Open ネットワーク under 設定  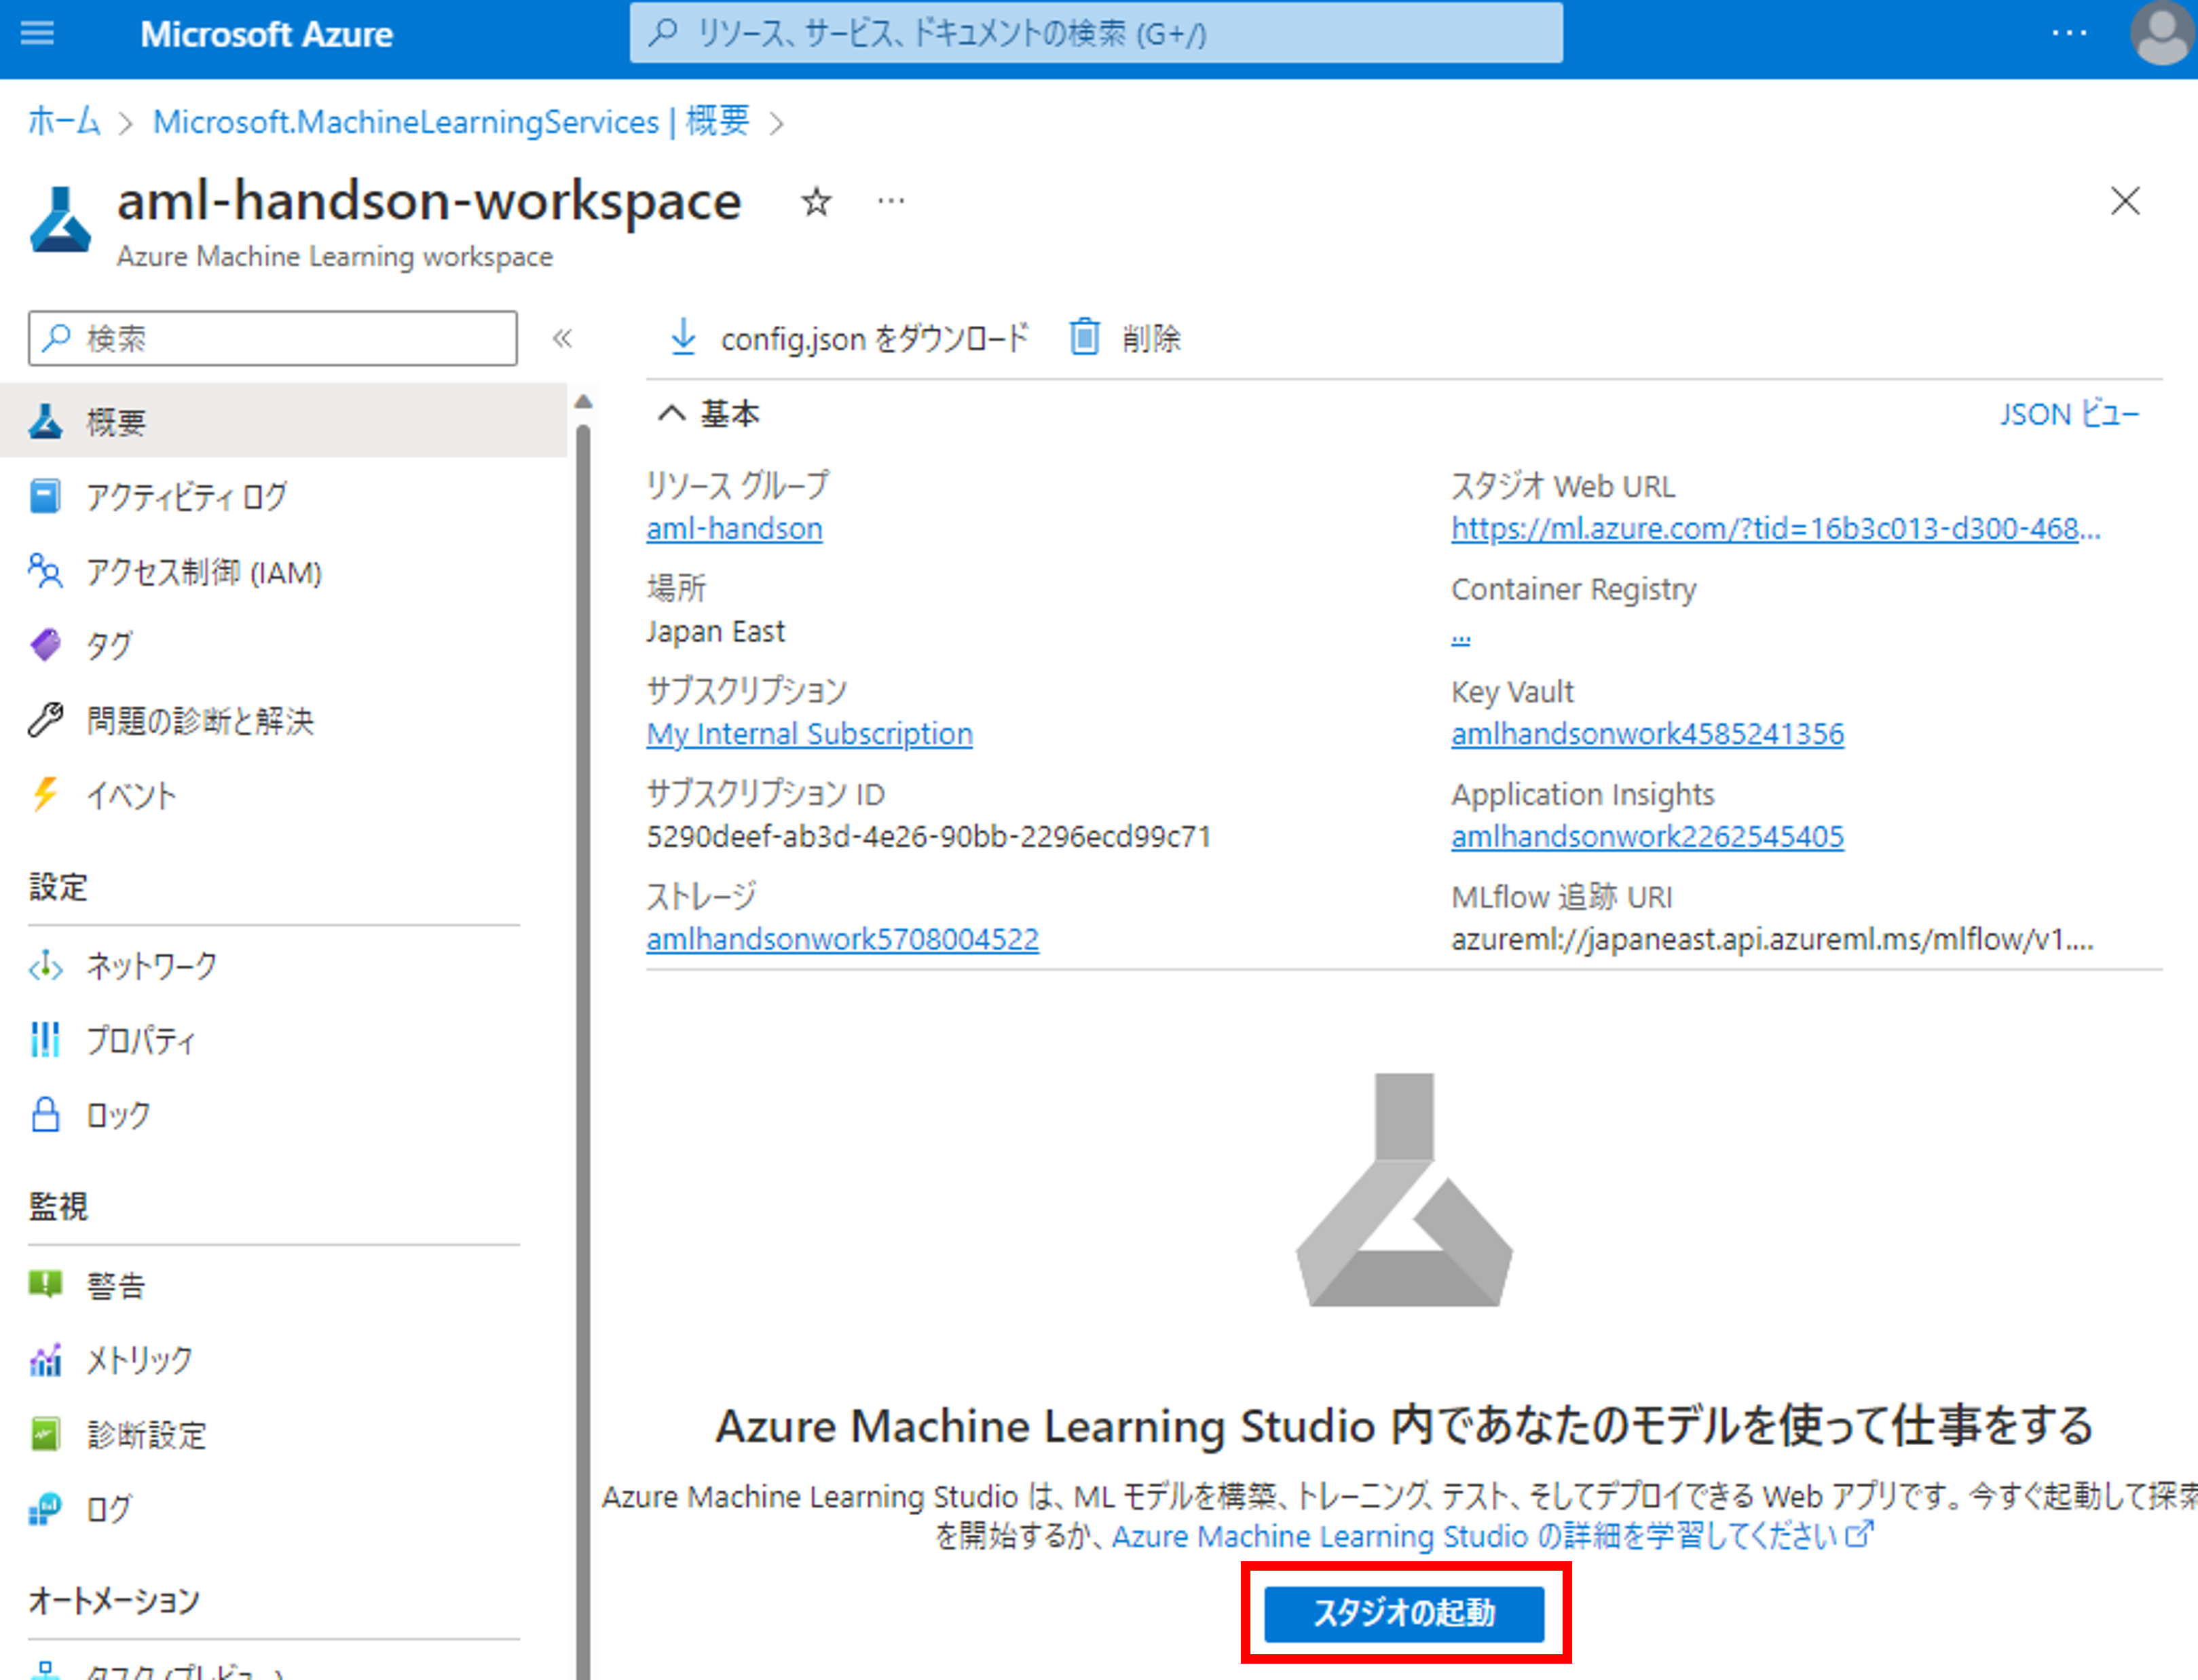(x=151, y=966)
